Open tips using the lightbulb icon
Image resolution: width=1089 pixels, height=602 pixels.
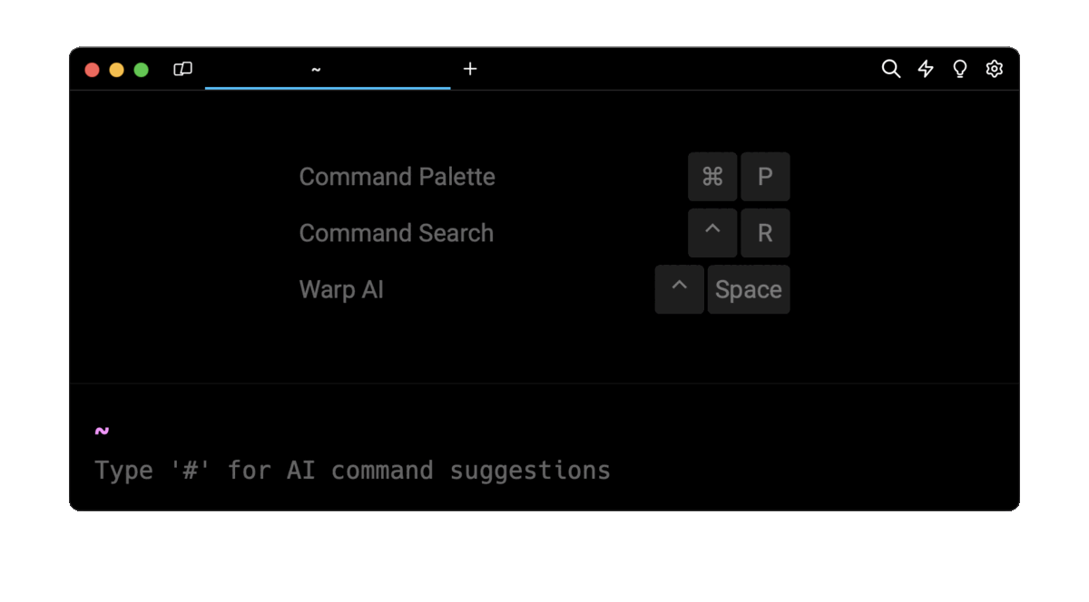point(959,69)
